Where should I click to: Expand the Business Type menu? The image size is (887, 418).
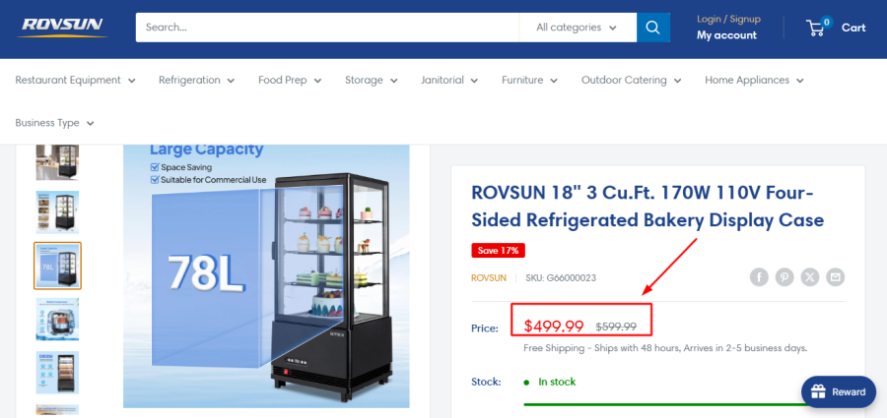(x=54, y=123)
